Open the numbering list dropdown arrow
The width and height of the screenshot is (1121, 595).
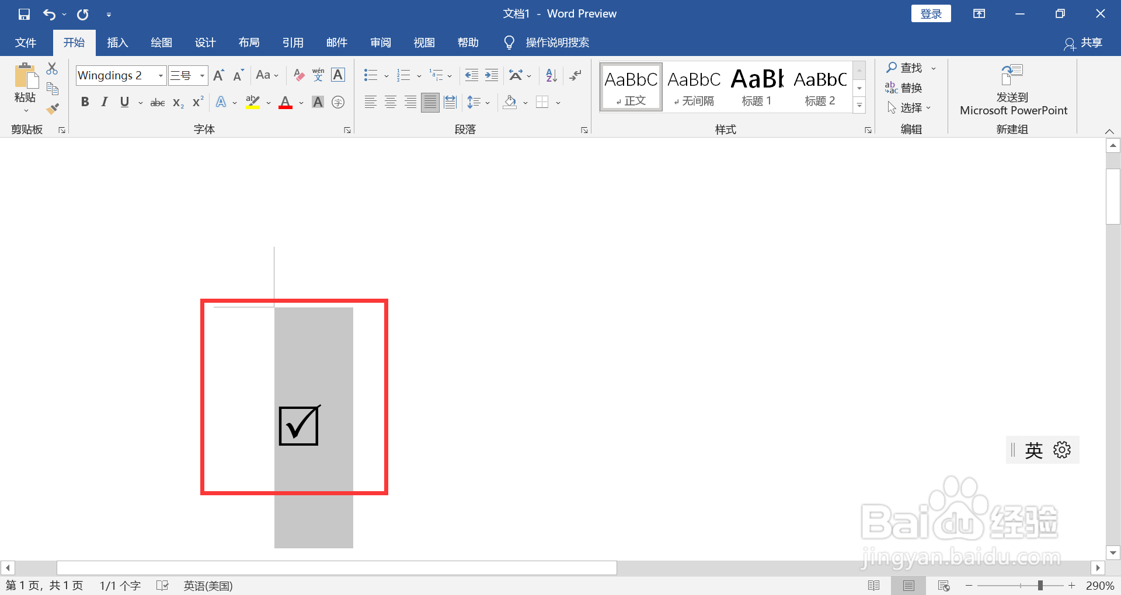419,75
